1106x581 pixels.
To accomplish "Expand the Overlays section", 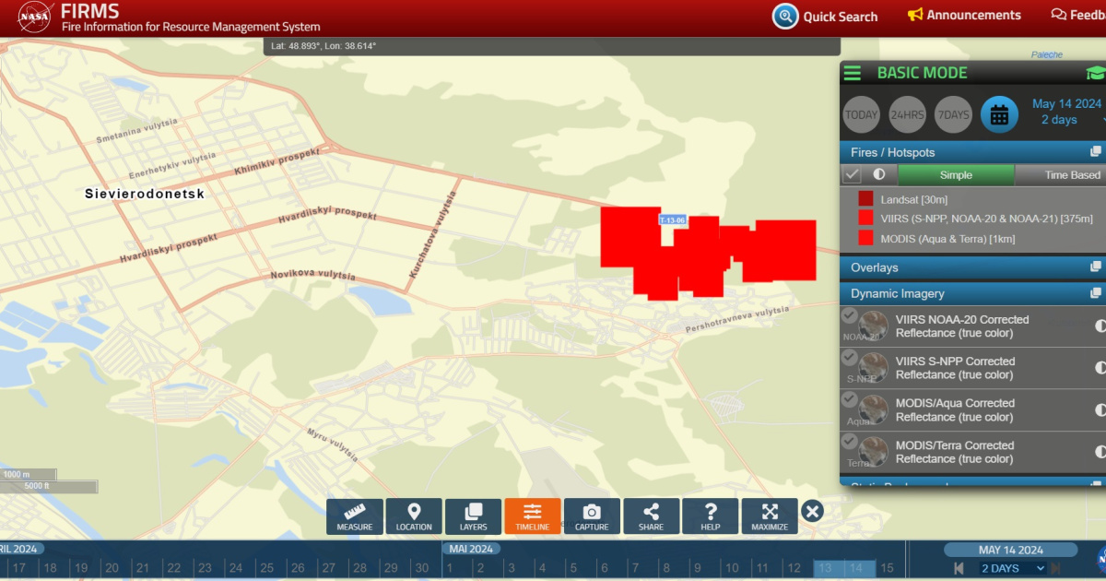I will 972,267.
